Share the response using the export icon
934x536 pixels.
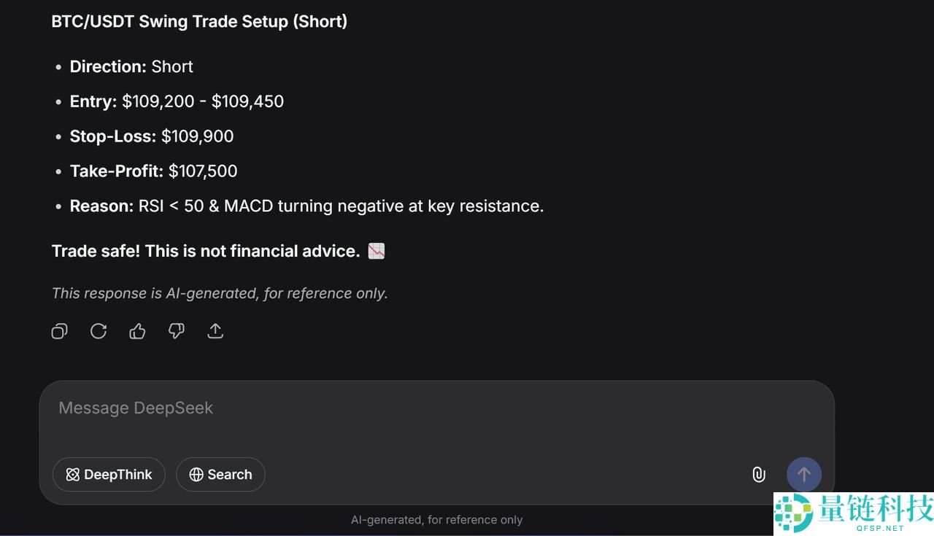[x=215, y=331]
